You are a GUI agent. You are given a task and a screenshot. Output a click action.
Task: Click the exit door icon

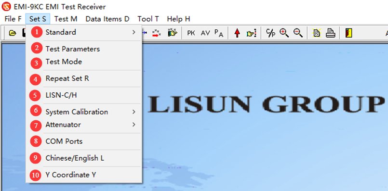tap(348, 33)
